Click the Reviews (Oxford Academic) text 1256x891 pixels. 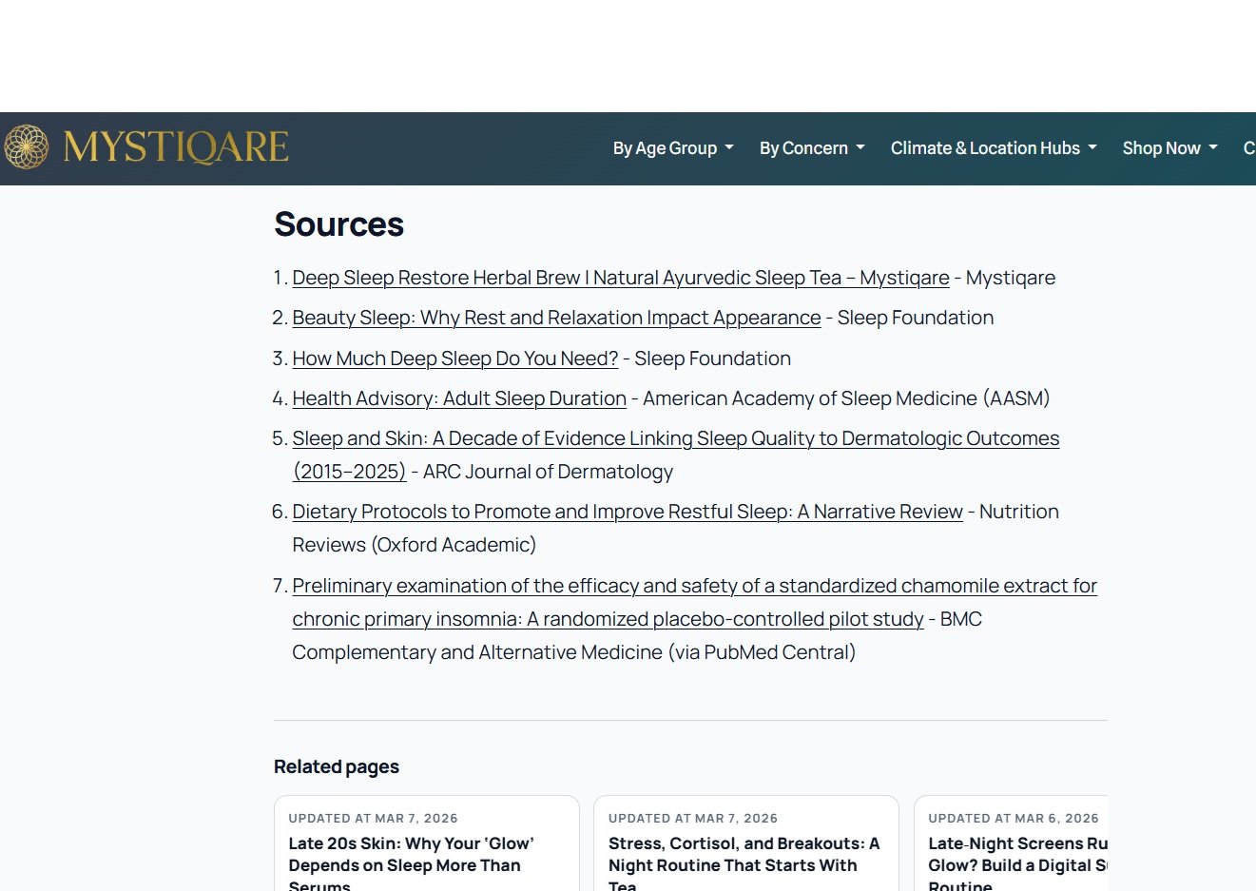414,545
